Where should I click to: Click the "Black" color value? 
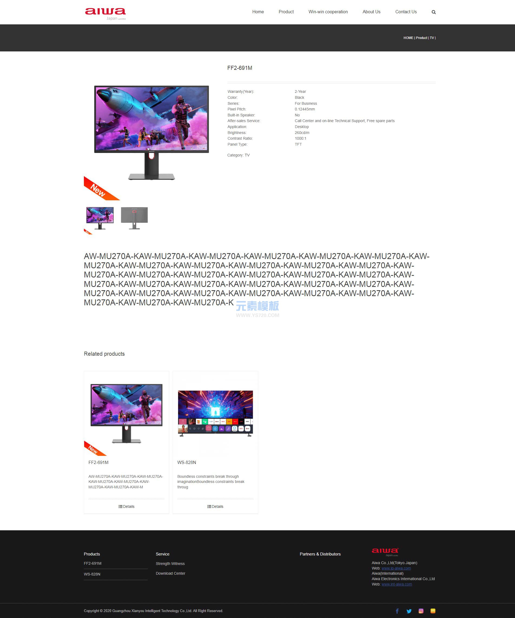pyautogui.click(x=299, y=97)
